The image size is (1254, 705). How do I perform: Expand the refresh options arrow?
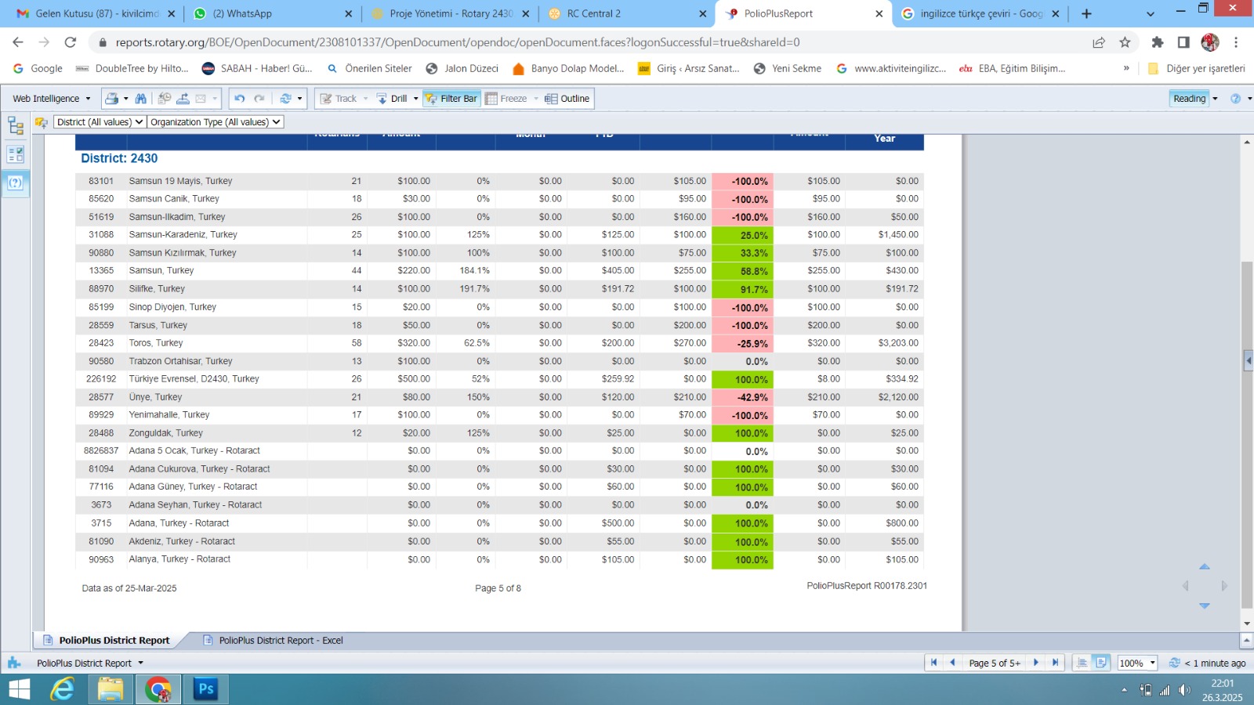click(299, 99)
